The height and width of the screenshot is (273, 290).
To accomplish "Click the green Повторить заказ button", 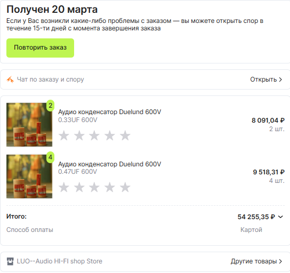I will [40, 48].
